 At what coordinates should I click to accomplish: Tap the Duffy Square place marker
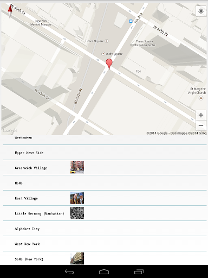[103, 54]
